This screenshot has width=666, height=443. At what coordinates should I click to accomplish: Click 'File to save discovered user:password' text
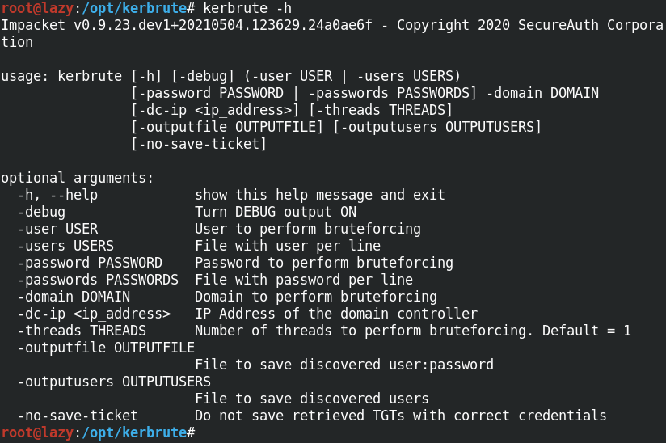[344, 365]
